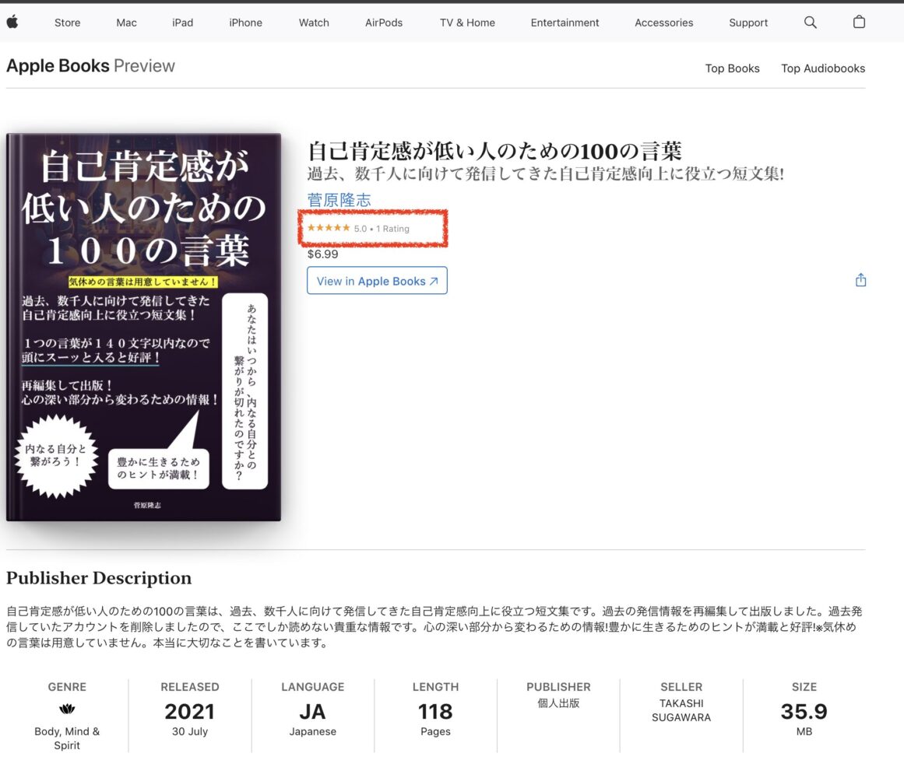Click View in Apple Books button
904x778 pixels.
(x=377, y=280)
